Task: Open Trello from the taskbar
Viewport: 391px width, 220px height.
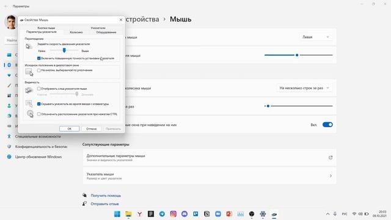Action: (195, 214)
